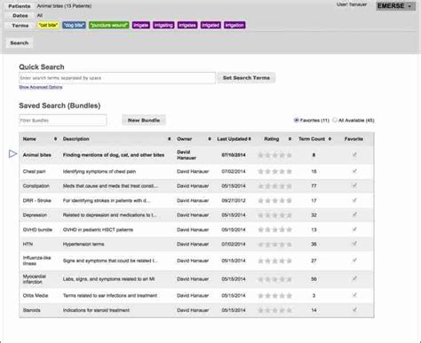Rate the HTN bundle stars
Screen dimensions: 421x343
(274, 245)
